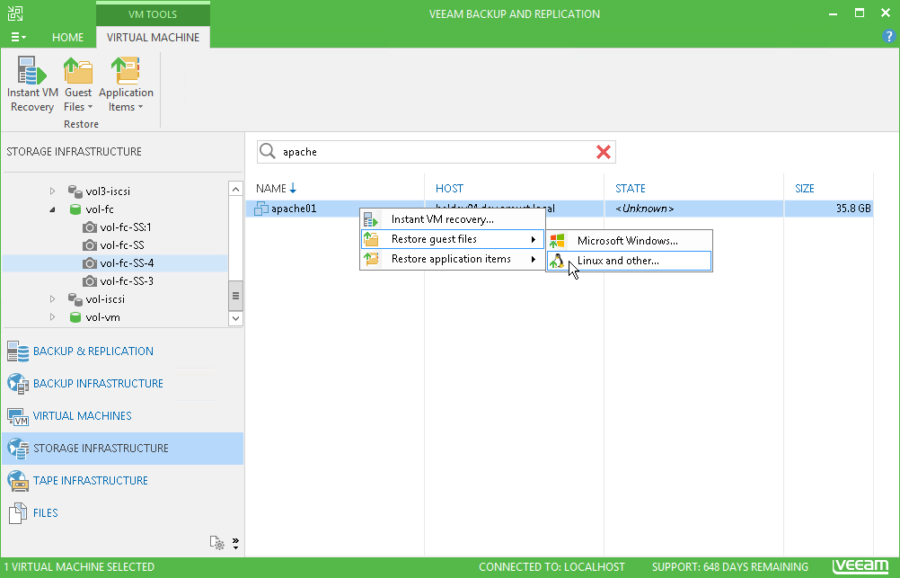Expand navigation pane overflow chevron

point(235,543)
